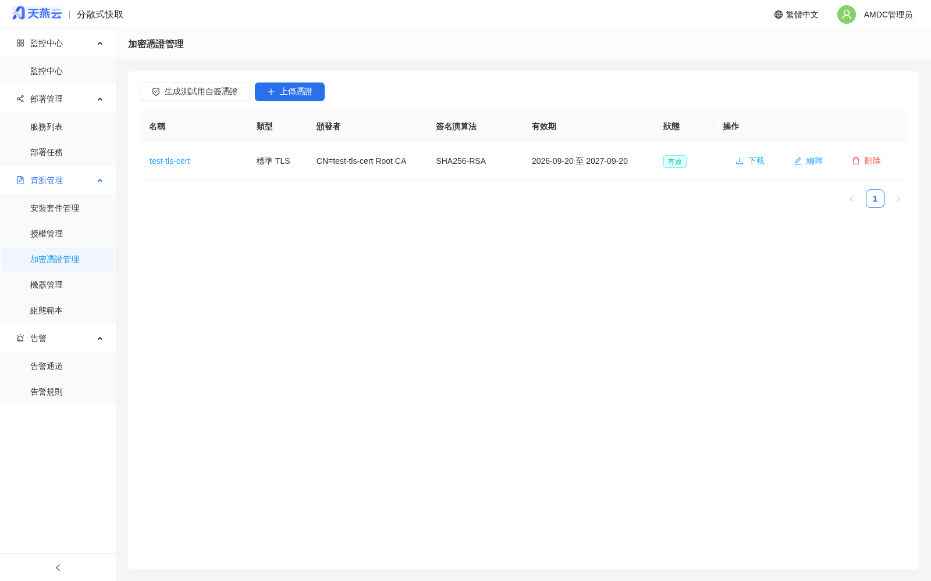Click the 部署管理 share icon

click(20, 99)
